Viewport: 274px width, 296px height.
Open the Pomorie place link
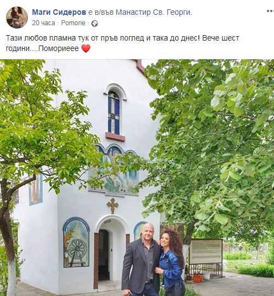coord(73,23)
